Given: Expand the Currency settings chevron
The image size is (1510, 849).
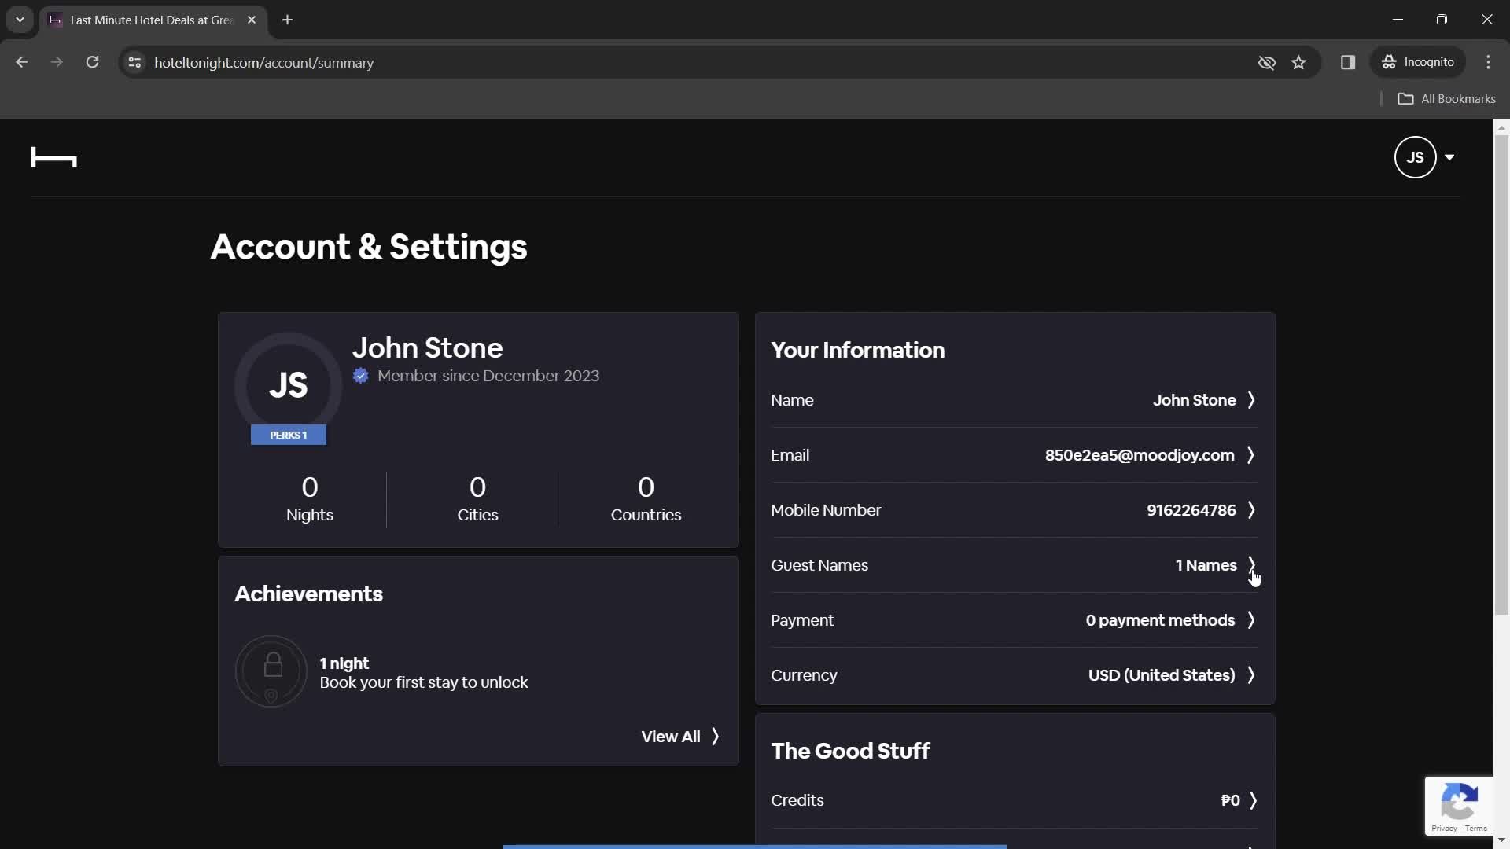Looking at the screenshot, I should tap(1253, 674).
